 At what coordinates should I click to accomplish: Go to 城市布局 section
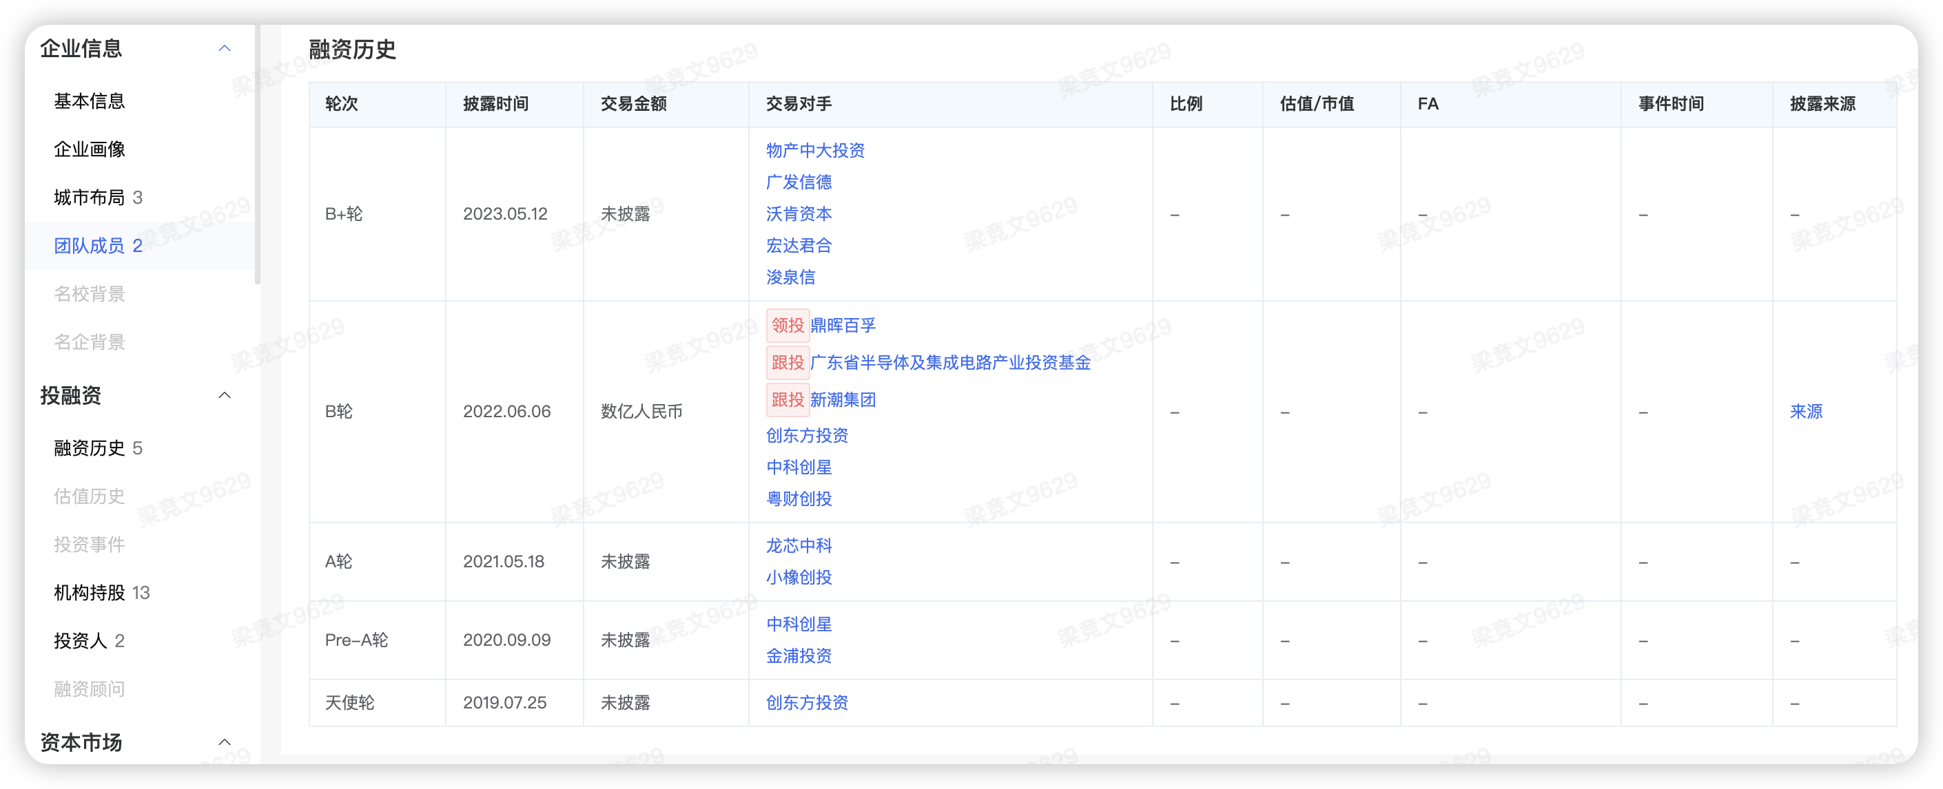[x=98, y=198]
